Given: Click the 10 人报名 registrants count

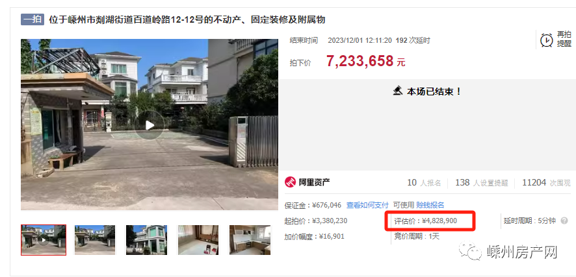Looking at the screenshot, I should point(424,182).
